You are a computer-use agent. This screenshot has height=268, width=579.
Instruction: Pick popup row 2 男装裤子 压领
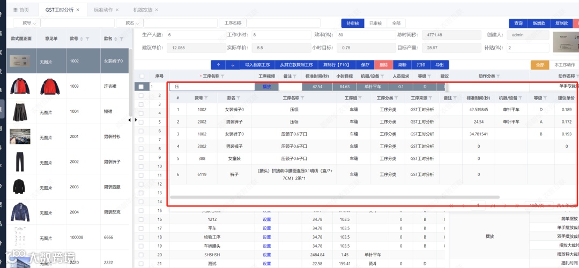[374, 121]
